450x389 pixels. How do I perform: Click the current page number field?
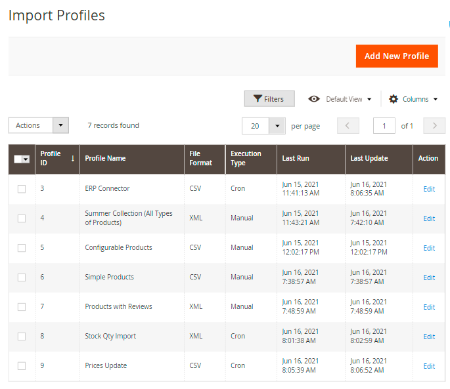tap(384, 126)
